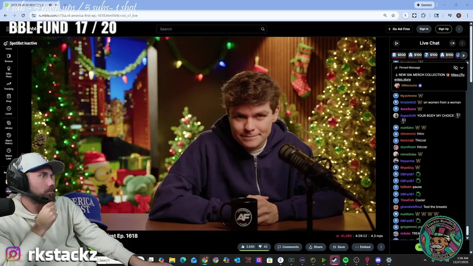The width and height of the screenshot is (473, 266).
Task: Click chat user TimeFish
Action: click(x=407, y=200)
